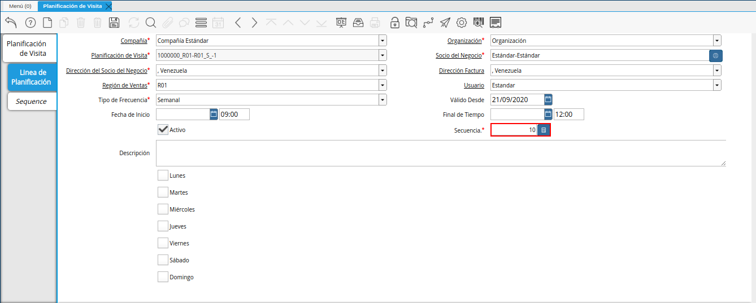This screenshot has width=756, height=303.
Task: Open the Planificación de Visita dropdown arrow
Action: point(383,55)
